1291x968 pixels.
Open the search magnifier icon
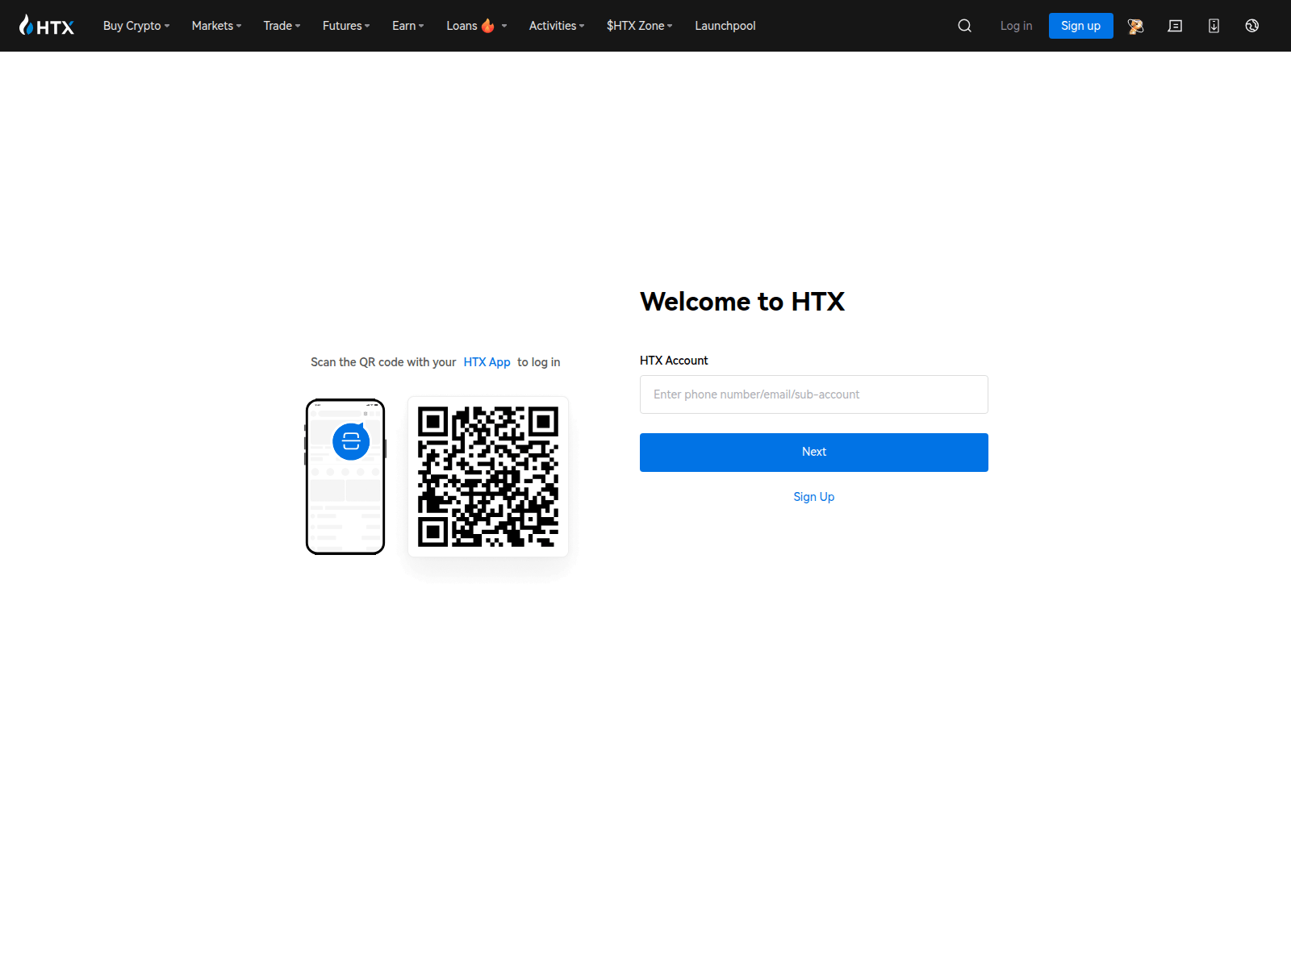(x=964, y=26)
